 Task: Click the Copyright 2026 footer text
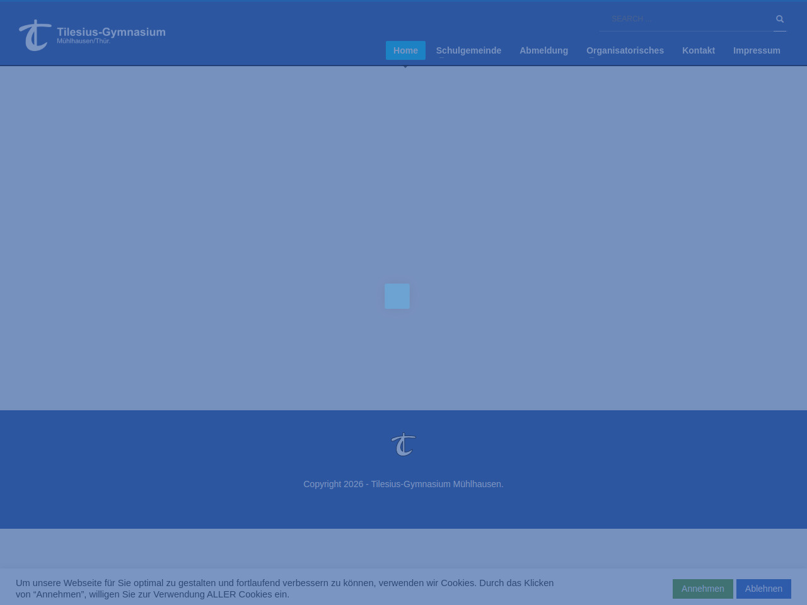(x=403, y=484)
